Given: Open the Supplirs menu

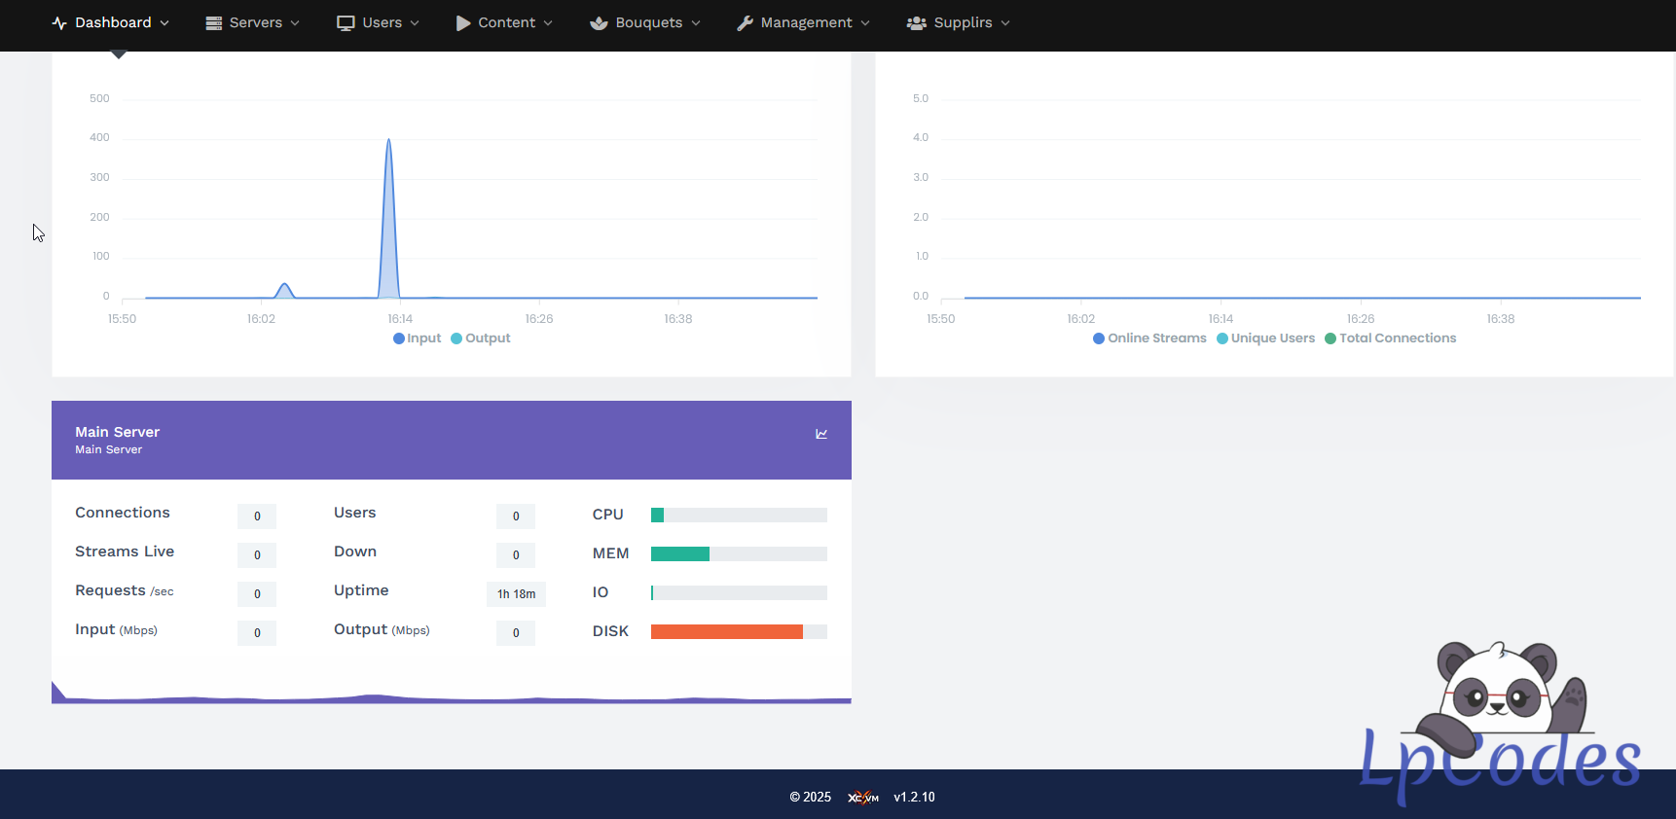Looking at the screenshot, I should pos(963,23).
